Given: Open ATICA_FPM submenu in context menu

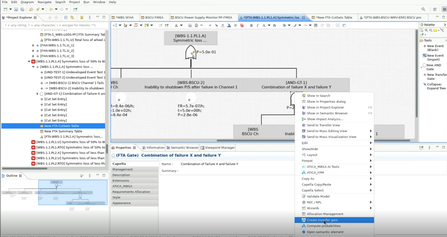Looking at the screenshot, I should pyautogui.click(x=334, y=173).
